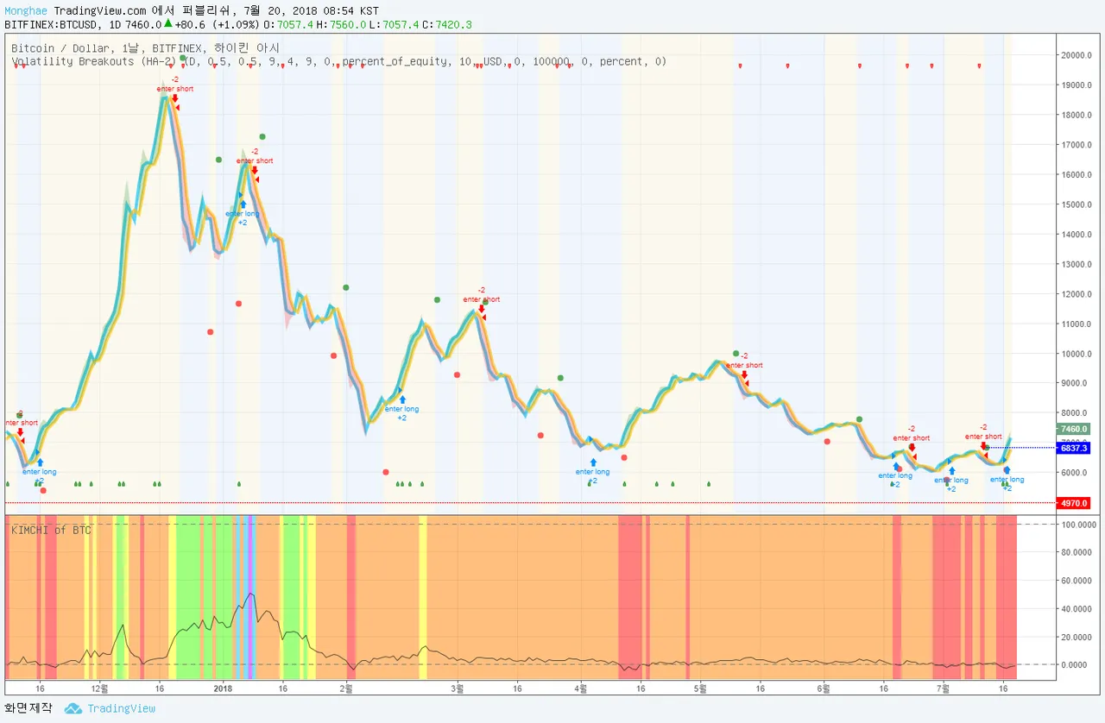Click the 20000.0 price axis label

1076,55
